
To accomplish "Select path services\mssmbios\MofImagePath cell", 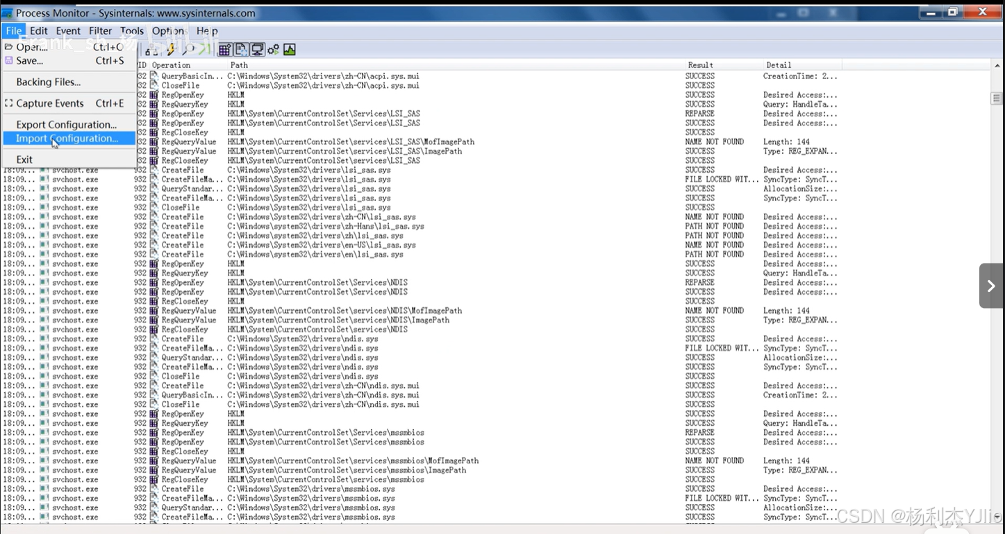I will 353,460.
